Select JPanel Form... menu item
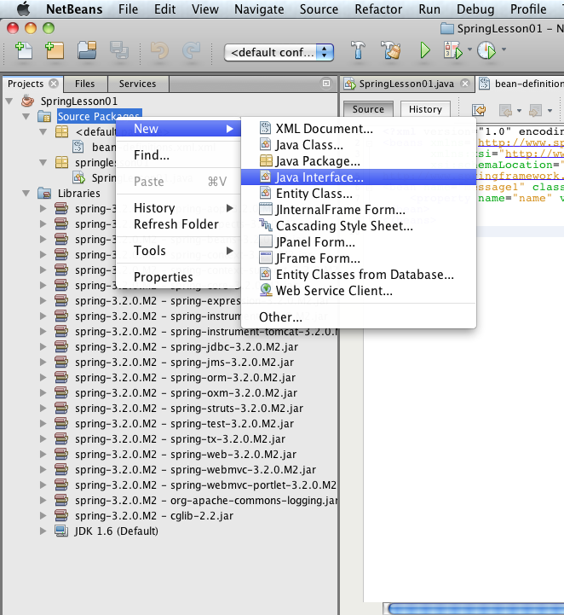The width and height of the screenshot is (564, 615). (359, 242)
